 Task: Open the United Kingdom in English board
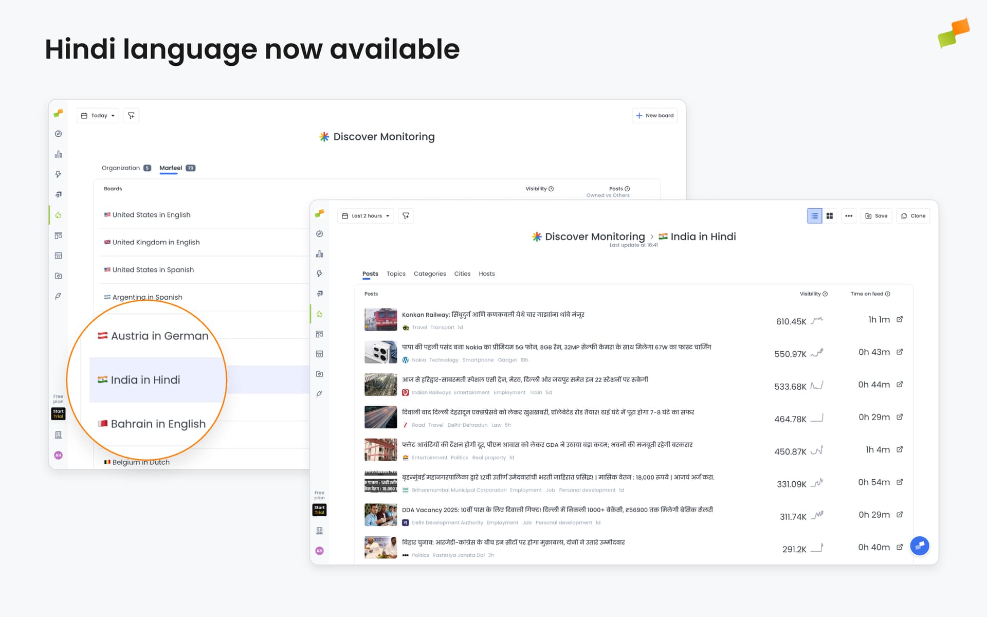[156, 242]
